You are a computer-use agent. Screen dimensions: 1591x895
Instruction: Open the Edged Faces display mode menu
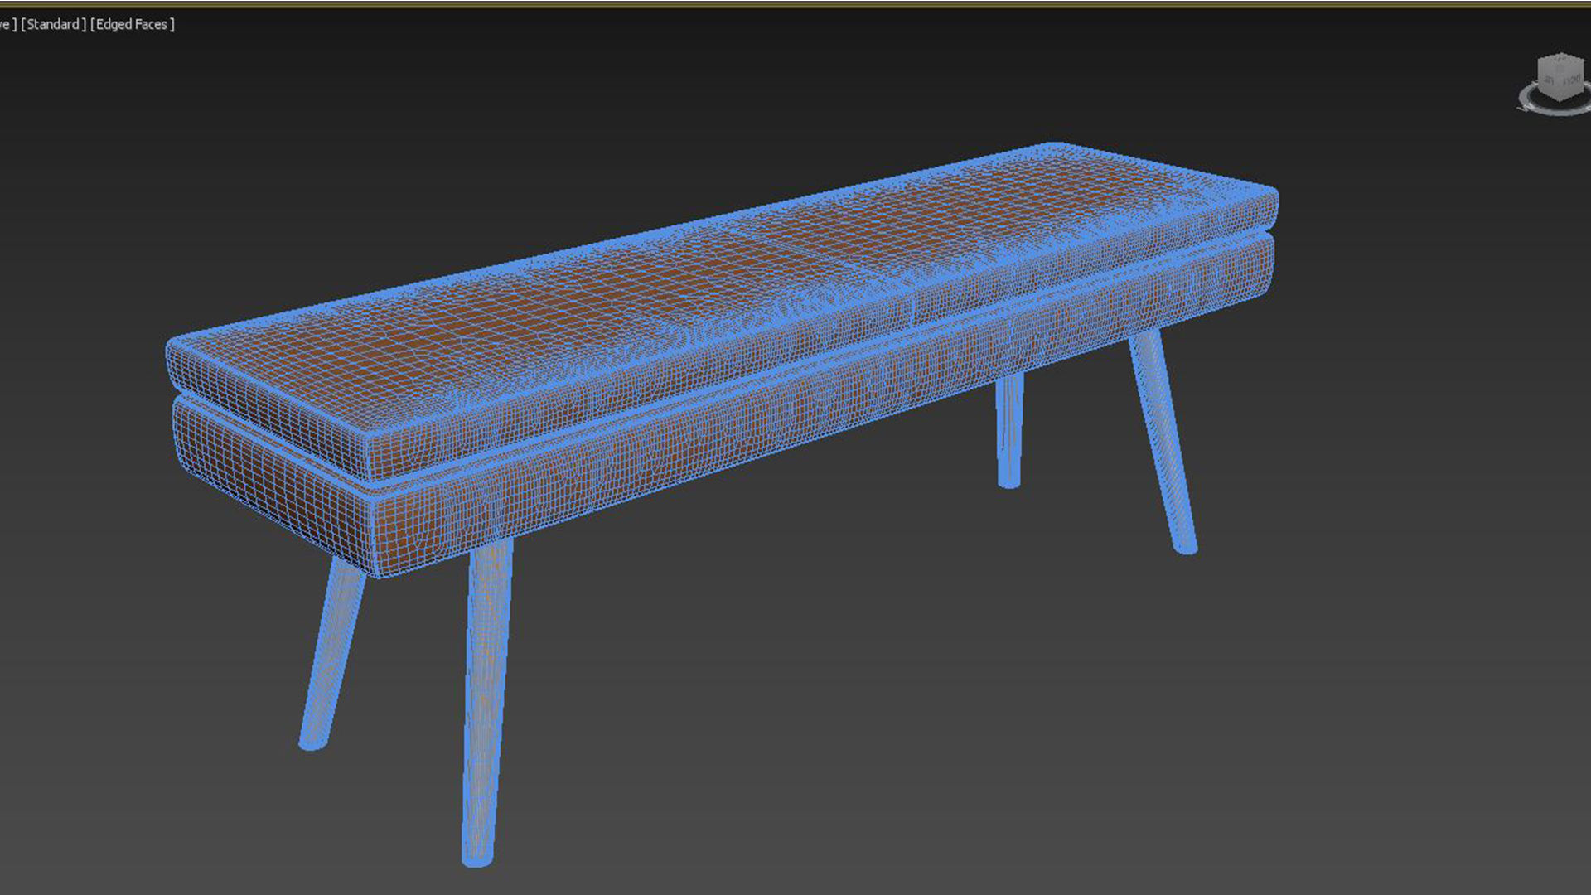pos(133,24)
